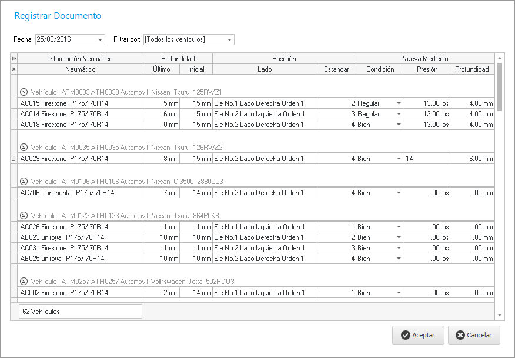Open Condición dropdown for tire AC002
Image resolution: width=515 pixels, height=358 pixels.
point(399,293)
